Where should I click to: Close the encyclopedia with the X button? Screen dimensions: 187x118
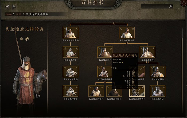click(x=184, y=3)
